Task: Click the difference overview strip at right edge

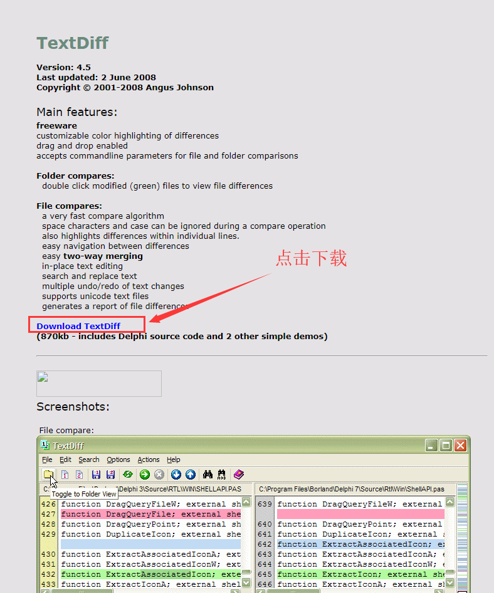Action: pyautogui.click(x=462, y=538)
